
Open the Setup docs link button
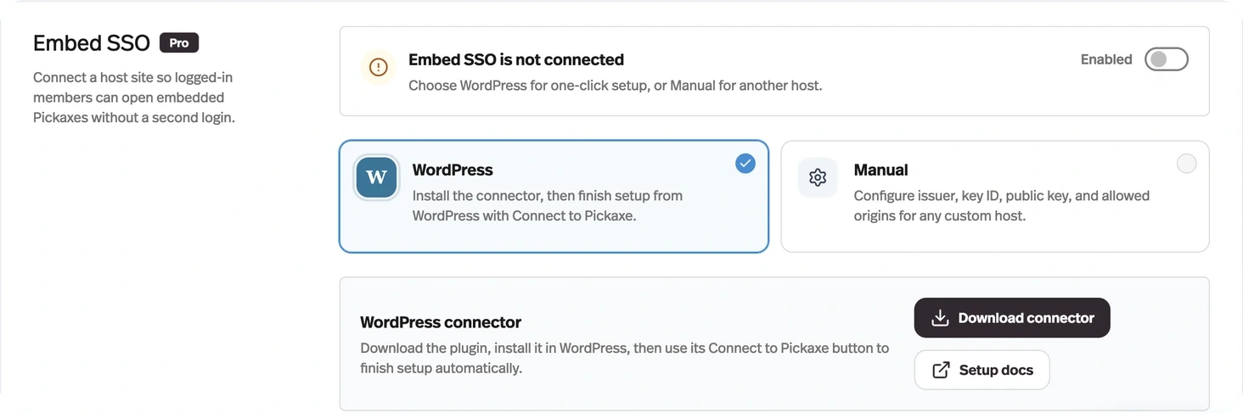click(981, 370)
